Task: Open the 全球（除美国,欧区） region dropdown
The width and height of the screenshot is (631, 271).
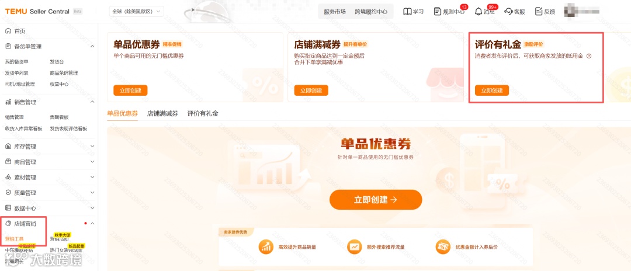Action: coord(136,12)
